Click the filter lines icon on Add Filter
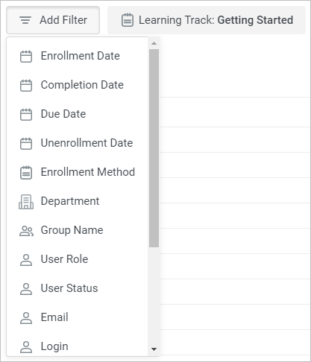 (25, 20)
